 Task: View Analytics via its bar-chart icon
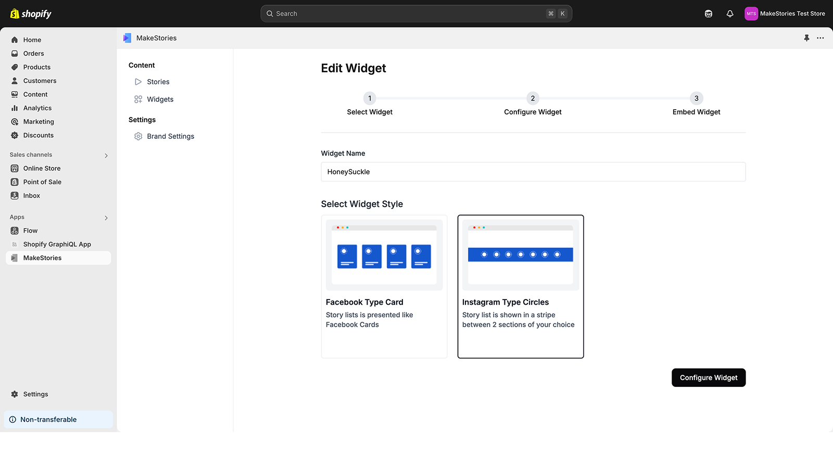pyautogui.click(x=15, y=108)
